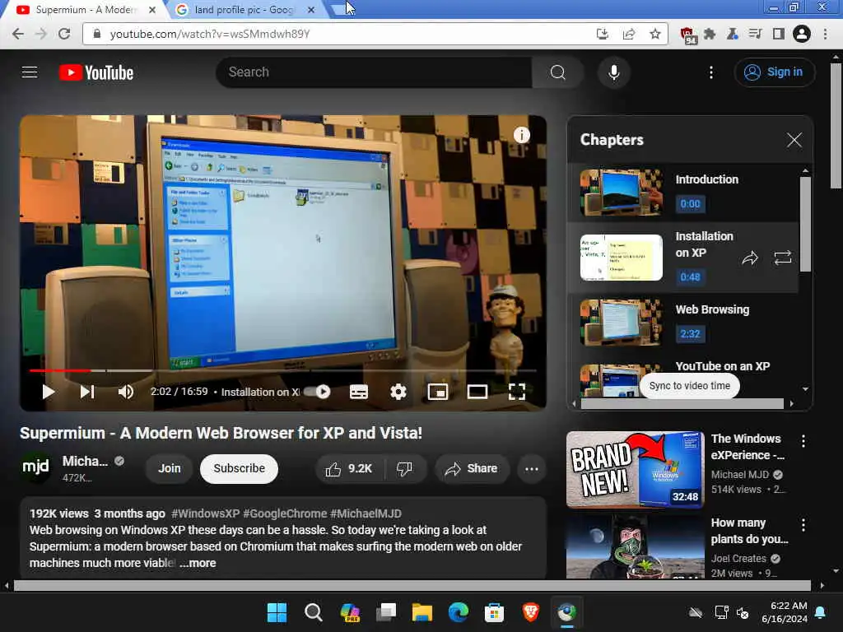The height and width of the screenshot is (632, 843).
Task: Go back in browser history
Action: point(18,34)
